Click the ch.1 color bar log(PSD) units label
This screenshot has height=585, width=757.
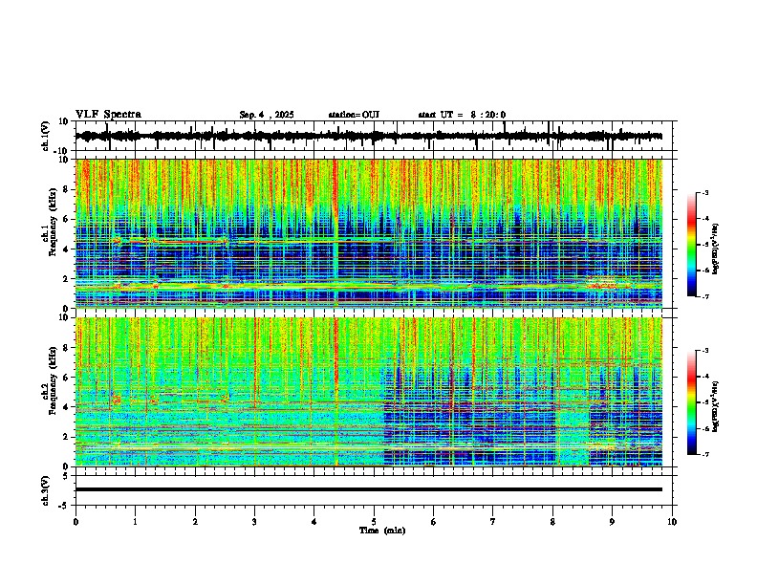click(x=716, y=249)
